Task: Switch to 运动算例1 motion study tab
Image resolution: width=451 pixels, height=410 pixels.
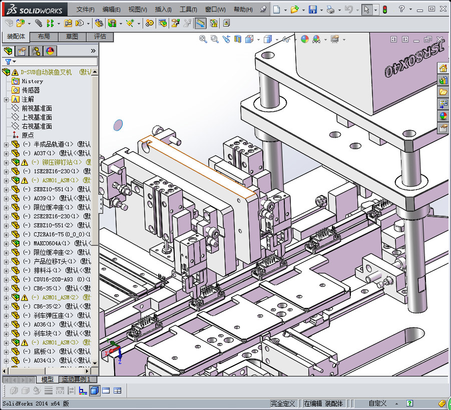Action: click(x=76, y=379)
